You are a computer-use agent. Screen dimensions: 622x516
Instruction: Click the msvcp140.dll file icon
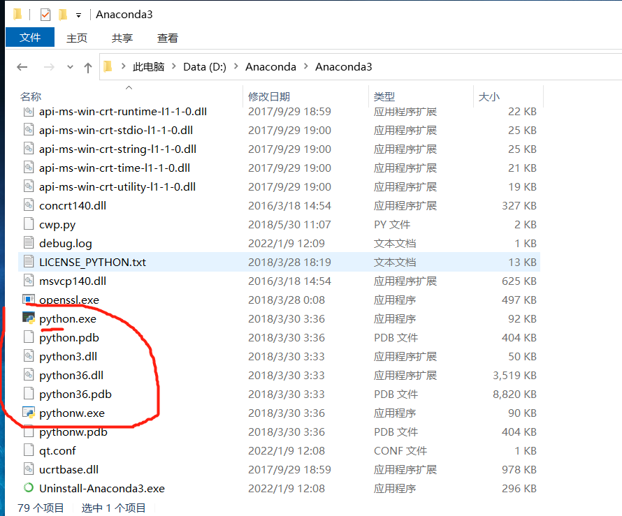click(29, 280)
